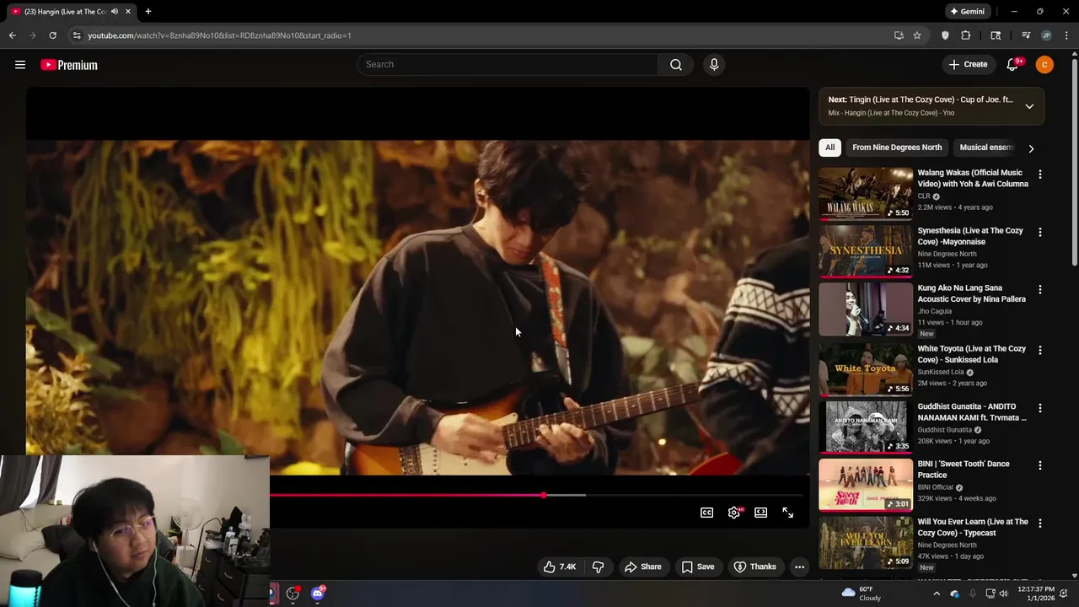
Task: Open the YouTube guide hamburger menu
Action: point(20,65)
